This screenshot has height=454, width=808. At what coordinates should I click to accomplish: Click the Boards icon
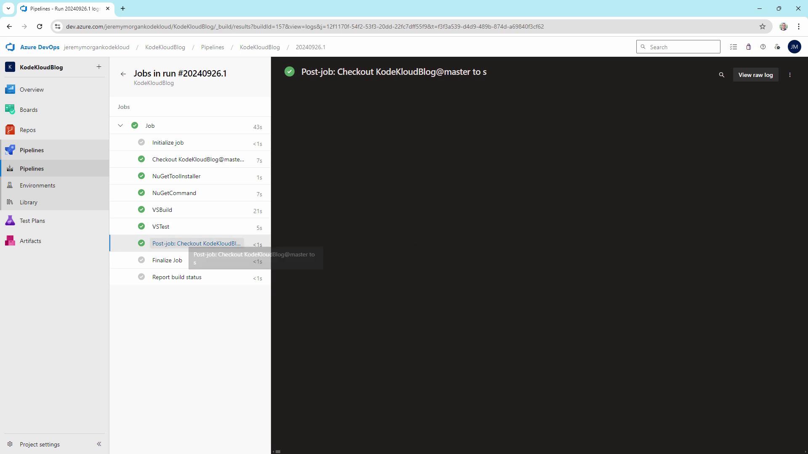[10, 110]
